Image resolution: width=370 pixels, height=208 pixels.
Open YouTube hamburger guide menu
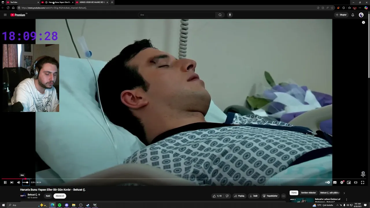pyautogui.click(x=5, y=15)
